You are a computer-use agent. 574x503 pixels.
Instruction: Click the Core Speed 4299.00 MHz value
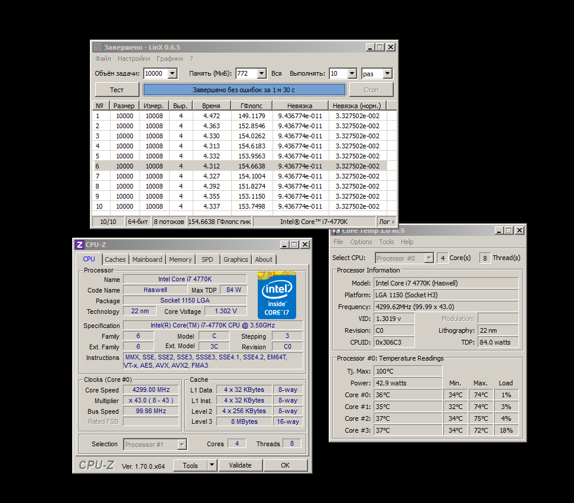coord(151,390)
